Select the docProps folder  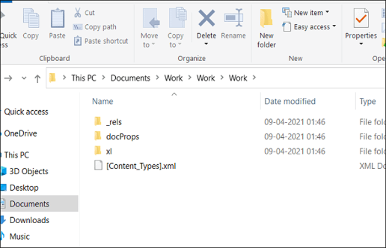pyautogui.click(x=122, y=137)
